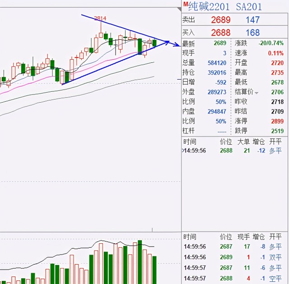This screenshot has width=289, height=284.
Task: Click the 跌停 limit price 2519
Action: [x=277, y=131]
